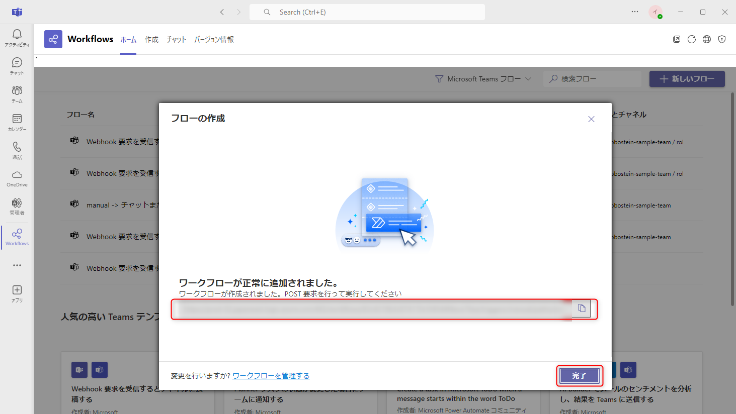Image resolution: width=736 pixels, height=414 pixels.
Task: Click the Done button in the dialog
Action: click(x=580, y=376)
